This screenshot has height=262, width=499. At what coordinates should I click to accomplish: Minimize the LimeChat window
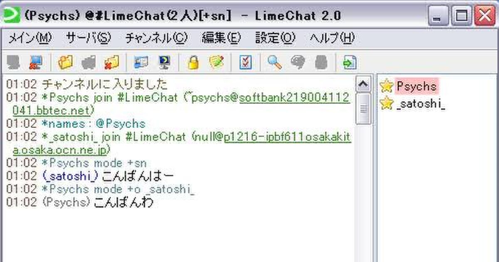click(437, 16)
